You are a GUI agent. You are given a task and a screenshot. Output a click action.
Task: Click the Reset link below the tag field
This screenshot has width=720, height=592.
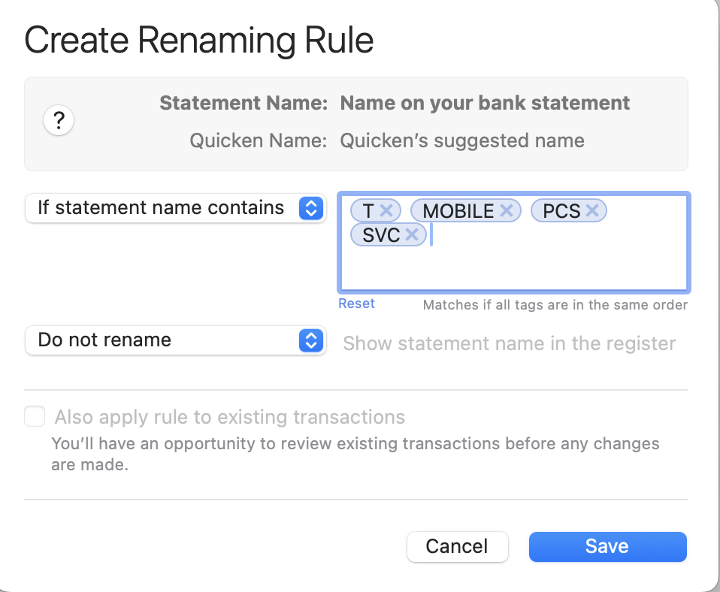[x=356, y=304]
